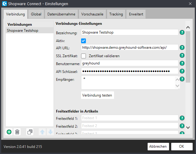Switch to the Verbindung tab

[x=15, y=14]
